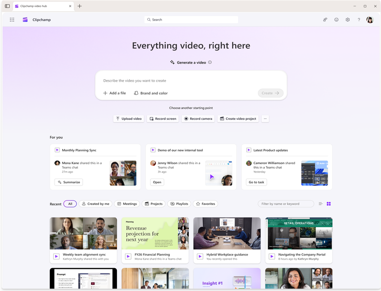
Task: Select the Playlists filter
Action: pyautogui.click(x=180, y=204)
